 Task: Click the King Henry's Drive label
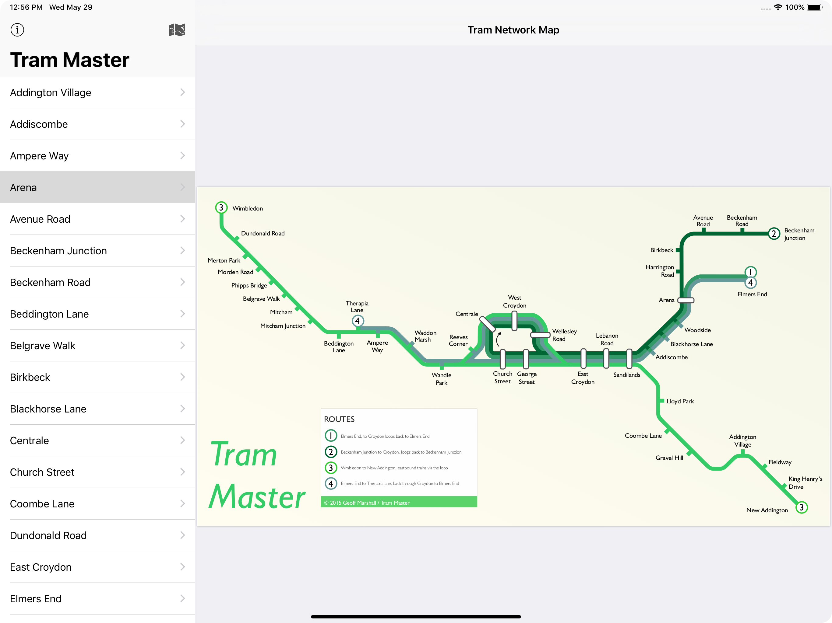(x=805, y=483)
